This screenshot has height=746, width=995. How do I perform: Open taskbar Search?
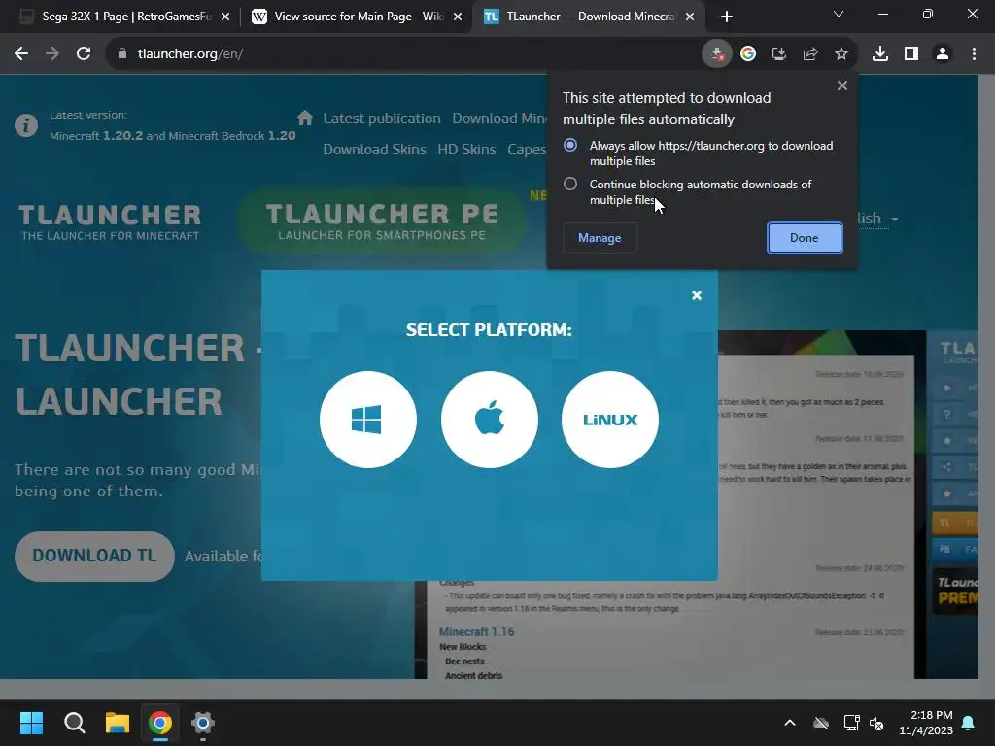pos(74,723)
